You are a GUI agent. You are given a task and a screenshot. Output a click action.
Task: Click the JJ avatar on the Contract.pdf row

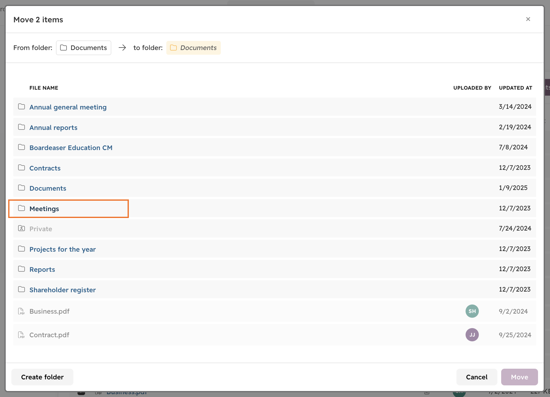click(472, 335)
